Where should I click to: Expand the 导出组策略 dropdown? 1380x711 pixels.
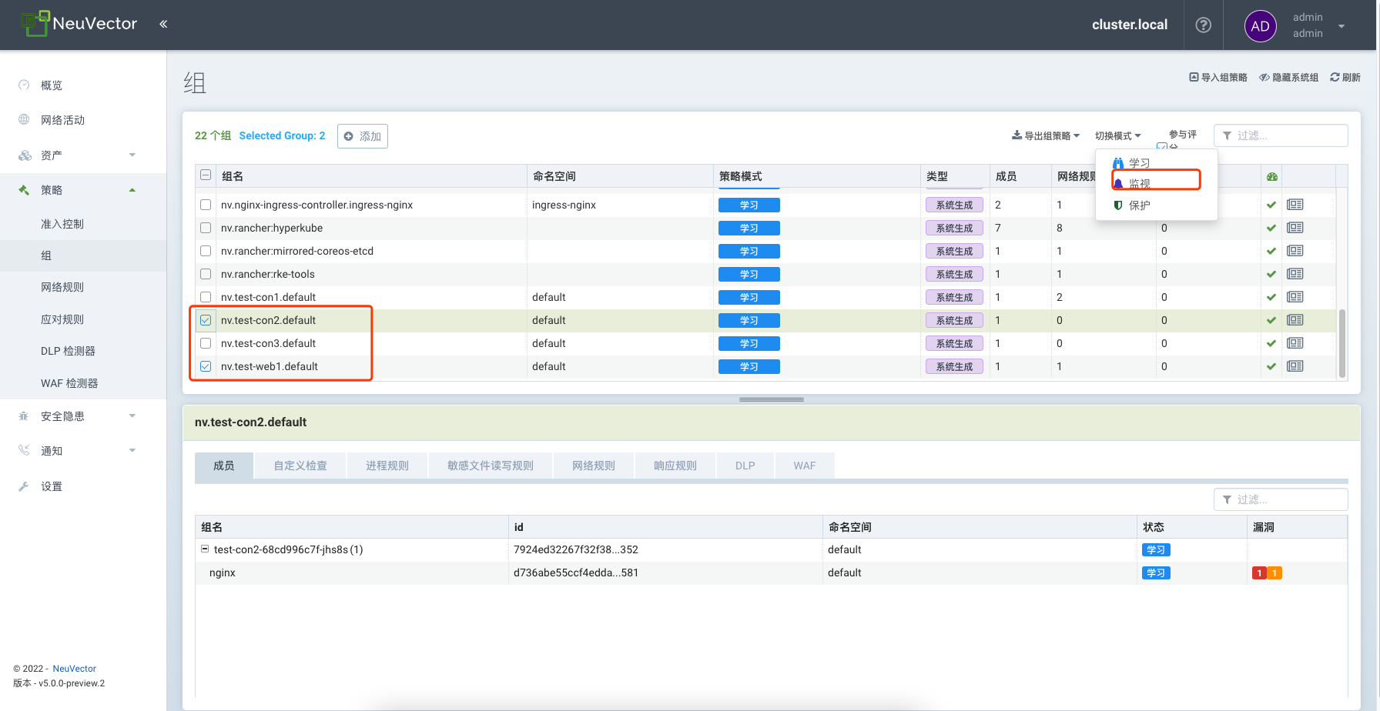[x=1046, y=136]
